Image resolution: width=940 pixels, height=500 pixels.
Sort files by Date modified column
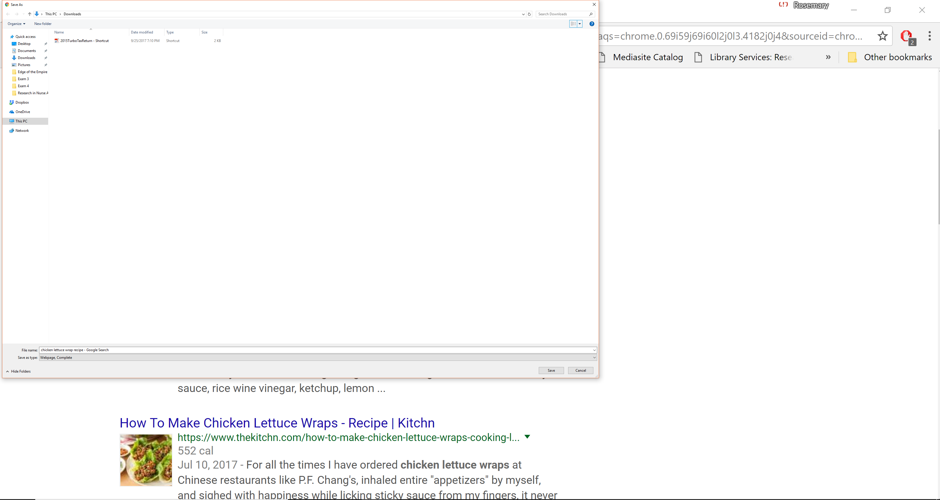142,33
